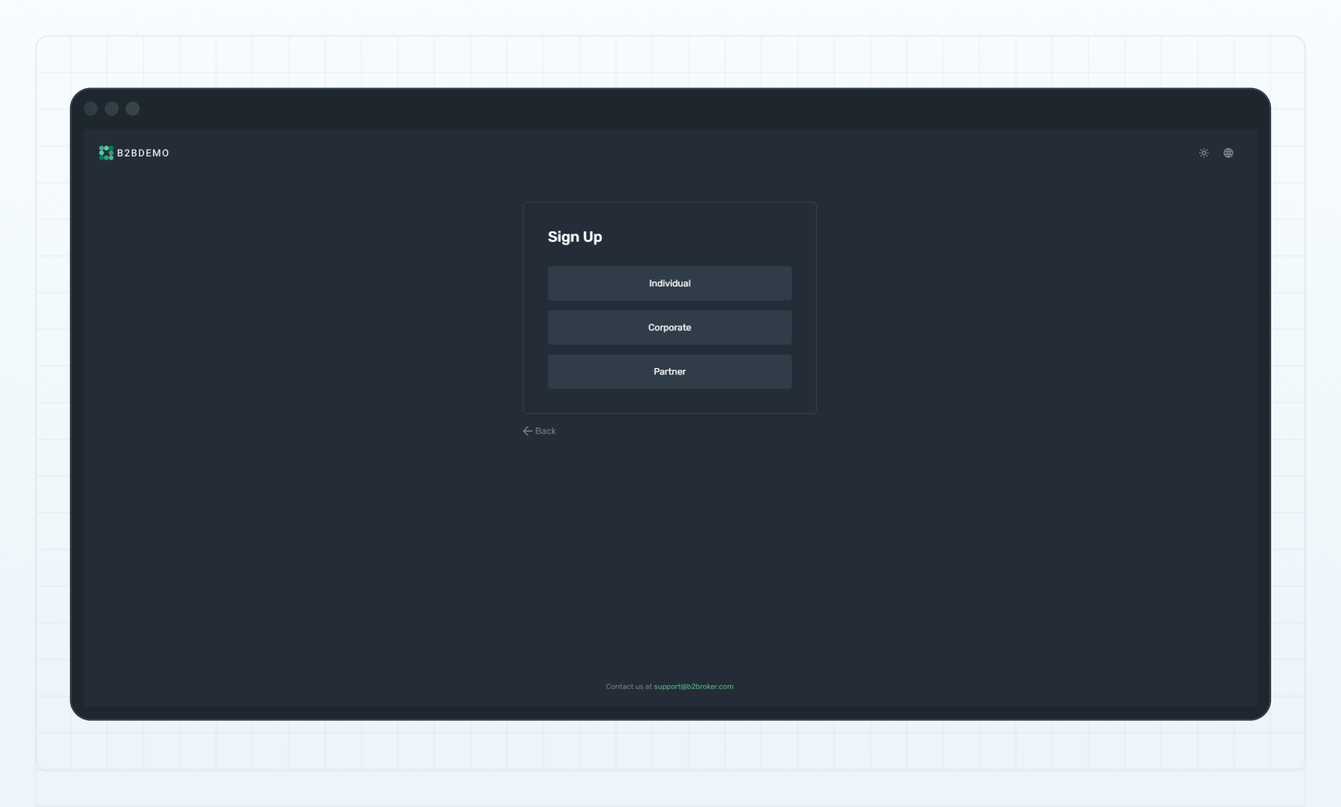The image size is (1341, 807).
Task: Open the locale selector in the top bar
Action: [1229, 153]
